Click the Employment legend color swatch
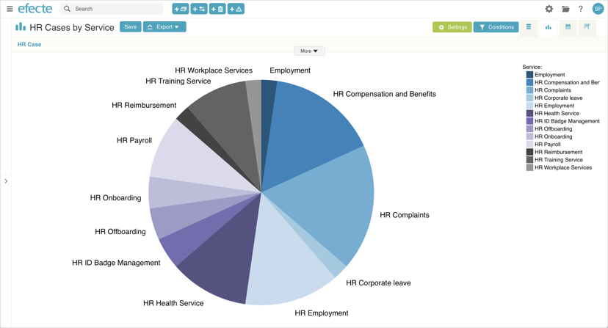Viewport: 608px width, 328px height. (529, 74)
